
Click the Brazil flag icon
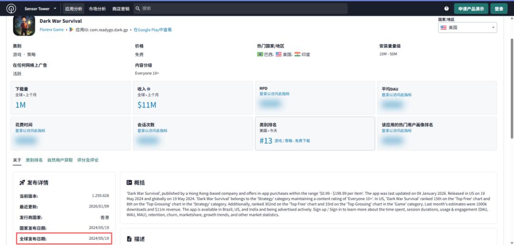[x=260, y=54]
